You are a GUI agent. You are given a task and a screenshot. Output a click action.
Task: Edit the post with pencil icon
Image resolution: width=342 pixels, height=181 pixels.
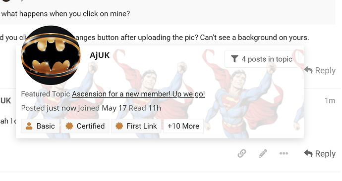coord(263,153)
